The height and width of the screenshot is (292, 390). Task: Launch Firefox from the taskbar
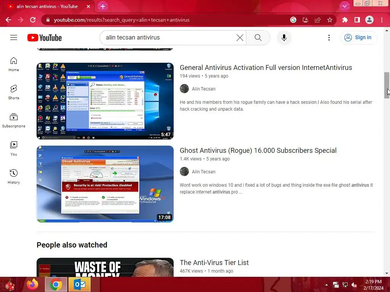(x=33, y=284)
